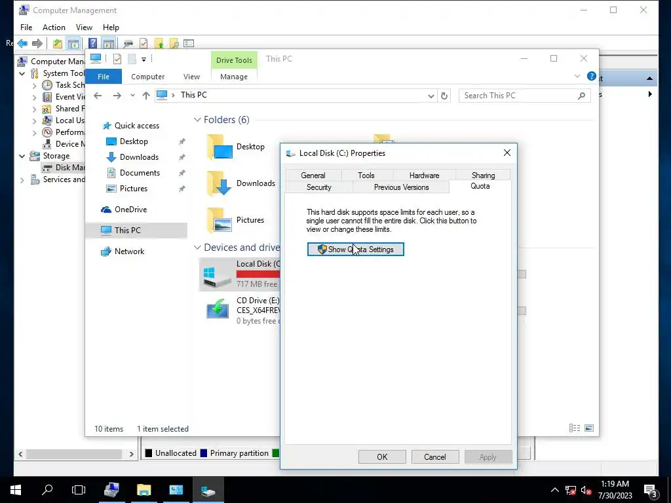Image resolution: width=671 pixels, height=503 pixels.
Task: Open the File menu in Computer Management
Action: (26, 28)
